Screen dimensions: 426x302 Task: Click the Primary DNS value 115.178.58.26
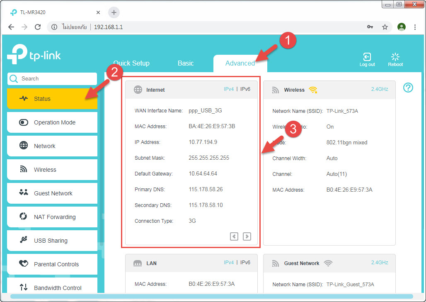point(206,189)
